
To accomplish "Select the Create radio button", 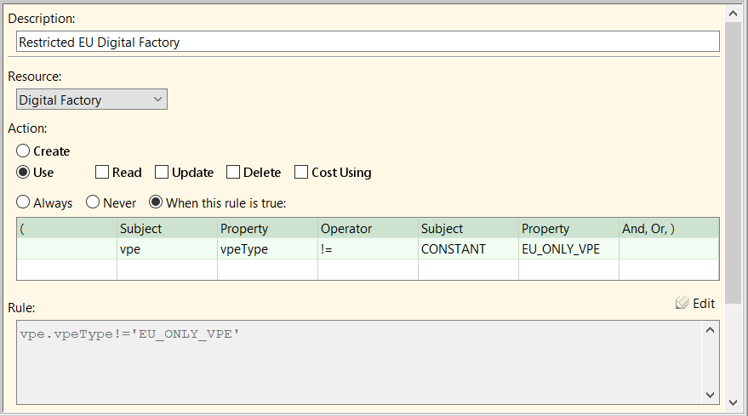I will pyautogui.click(x=24, y=151).
